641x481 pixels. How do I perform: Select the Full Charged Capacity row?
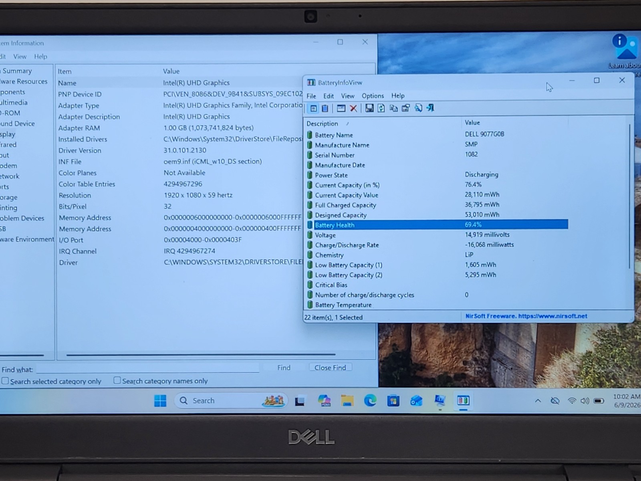point(437,205)
